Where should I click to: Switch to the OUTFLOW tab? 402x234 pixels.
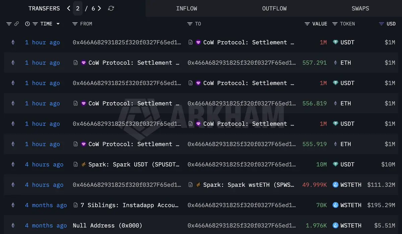[274, 8]
